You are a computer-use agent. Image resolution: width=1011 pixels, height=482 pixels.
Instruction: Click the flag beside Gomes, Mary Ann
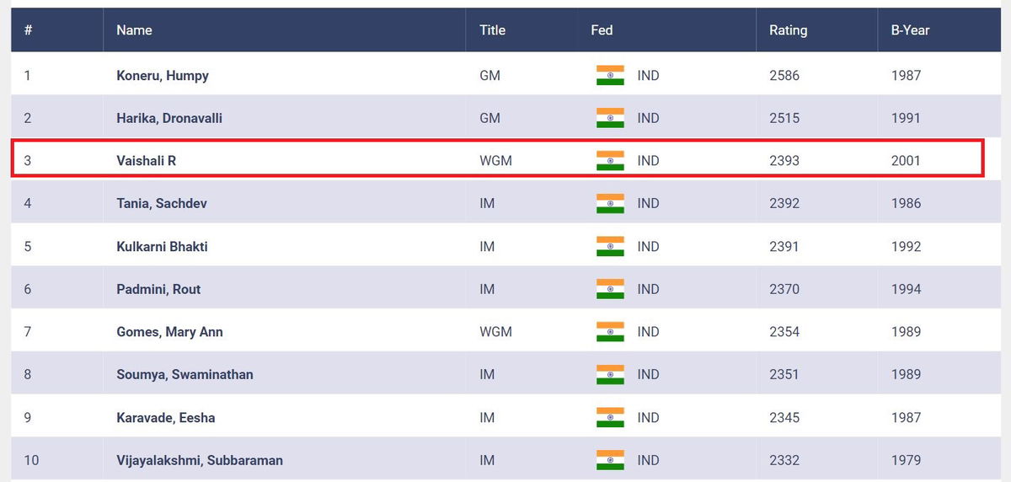point(610,331)
